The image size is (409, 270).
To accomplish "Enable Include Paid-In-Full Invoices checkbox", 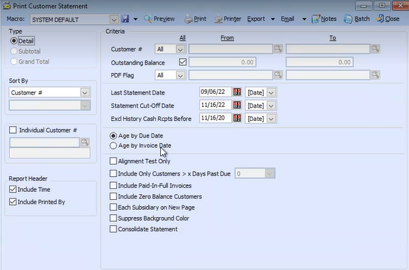I will coord(113,185).
